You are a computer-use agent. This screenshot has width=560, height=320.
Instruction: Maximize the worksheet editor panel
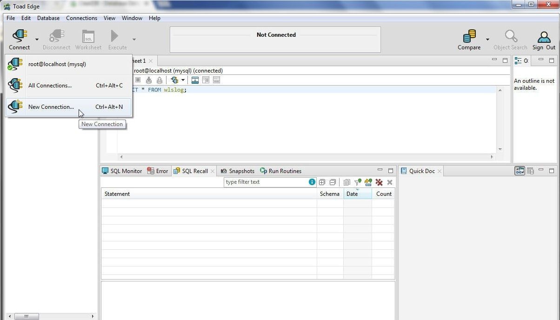[505, 60]
